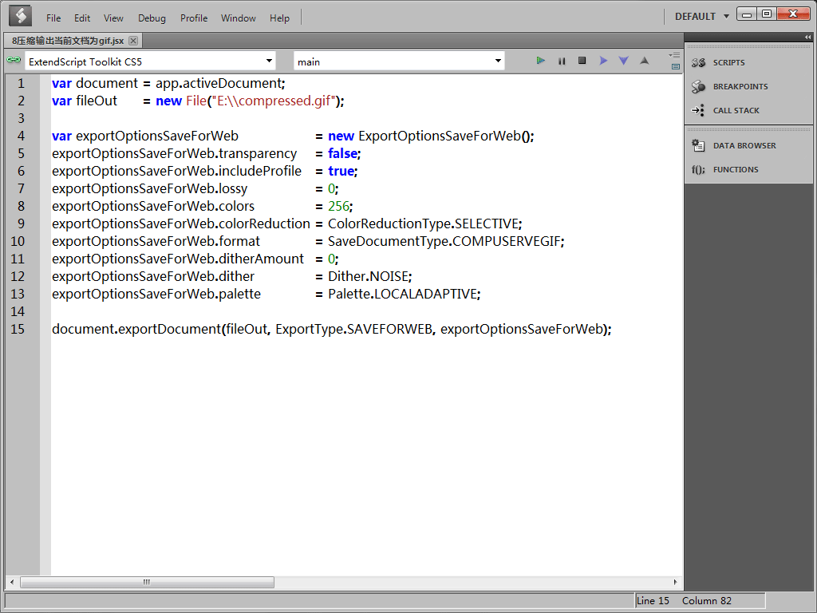The height and width of the screenshot is (613, 817).
Task: Open the Window menu
Action: tap(238, 18)
